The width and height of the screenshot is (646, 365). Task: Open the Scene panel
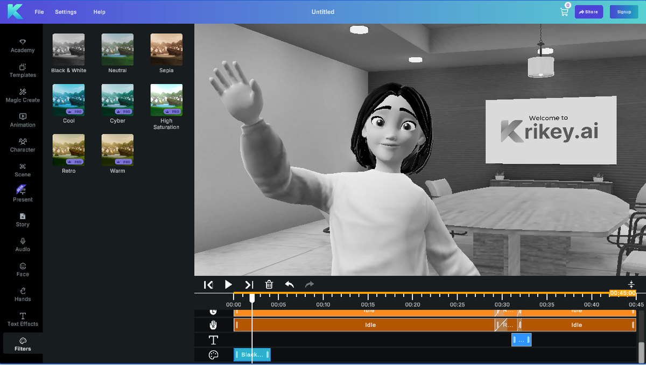tap(22, 171)
